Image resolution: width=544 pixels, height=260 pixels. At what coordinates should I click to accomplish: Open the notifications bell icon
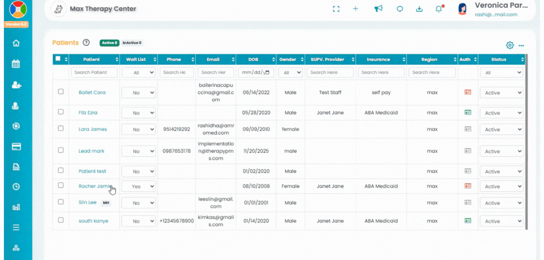[439, 9]
